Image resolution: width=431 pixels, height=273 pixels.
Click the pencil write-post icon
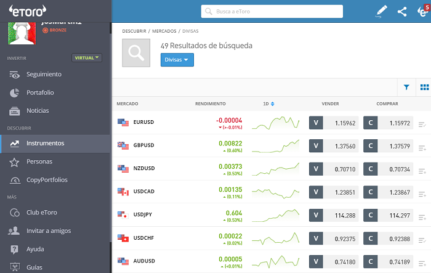point(381,11)
